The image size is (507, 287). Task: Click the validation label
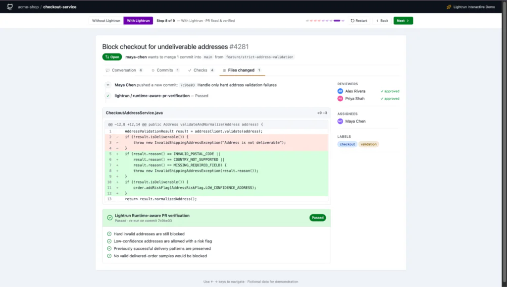[368, 144]
